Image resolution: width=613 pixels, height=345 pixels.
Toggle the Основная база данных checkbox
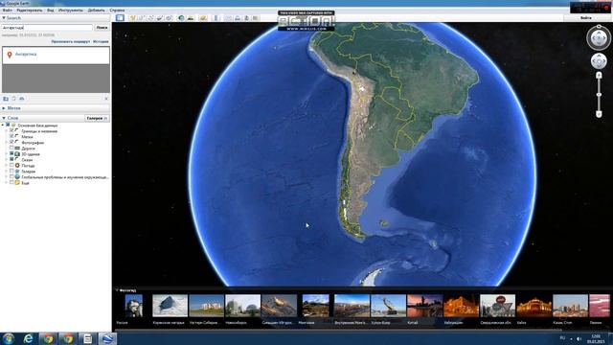click(x=8, y=126)
